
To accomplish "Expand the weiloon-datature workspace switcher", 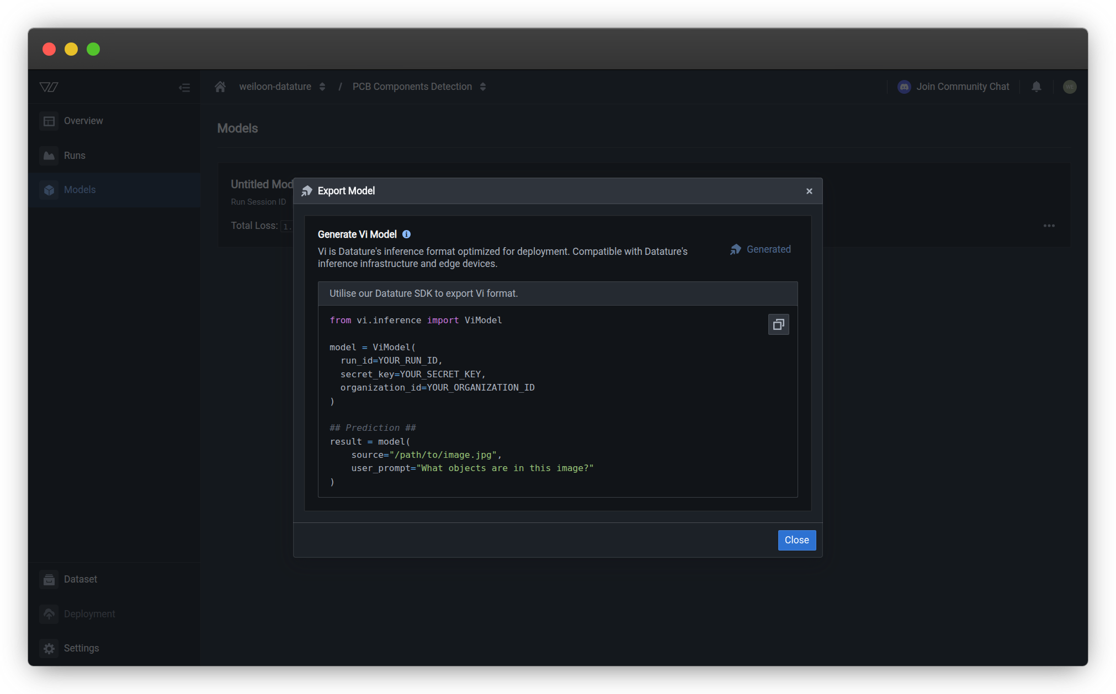I will [x=322, y=87].
